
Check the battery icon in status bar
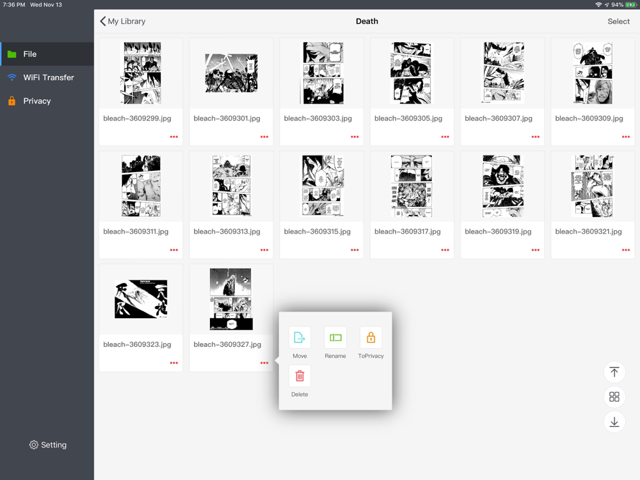630,5
